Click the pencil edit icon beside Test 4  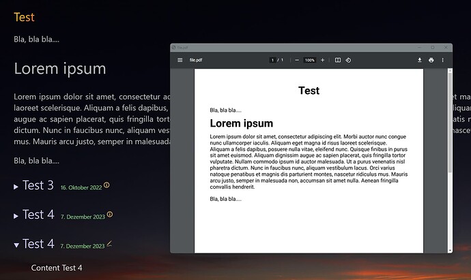tap(109, 244)
